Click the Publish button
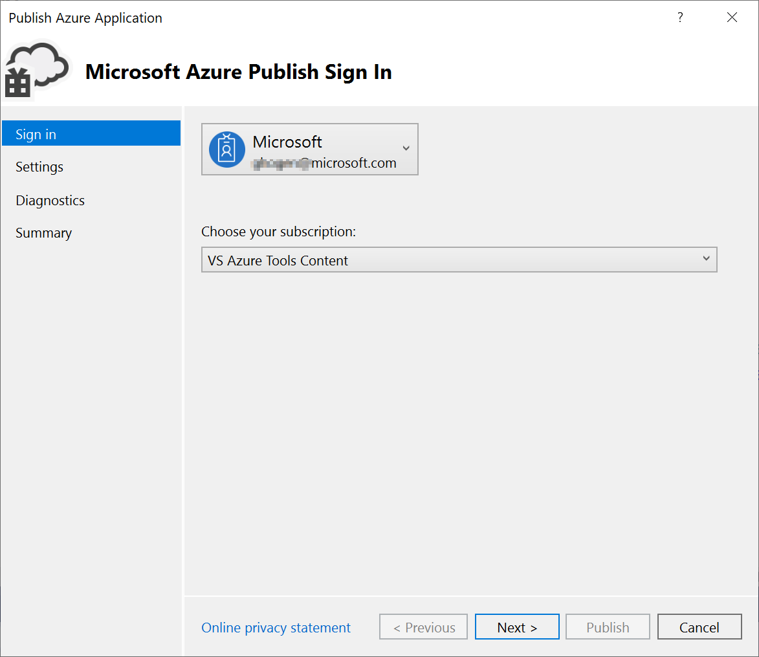759x657 pixels. pyautogui.click(x=608, y=627)
